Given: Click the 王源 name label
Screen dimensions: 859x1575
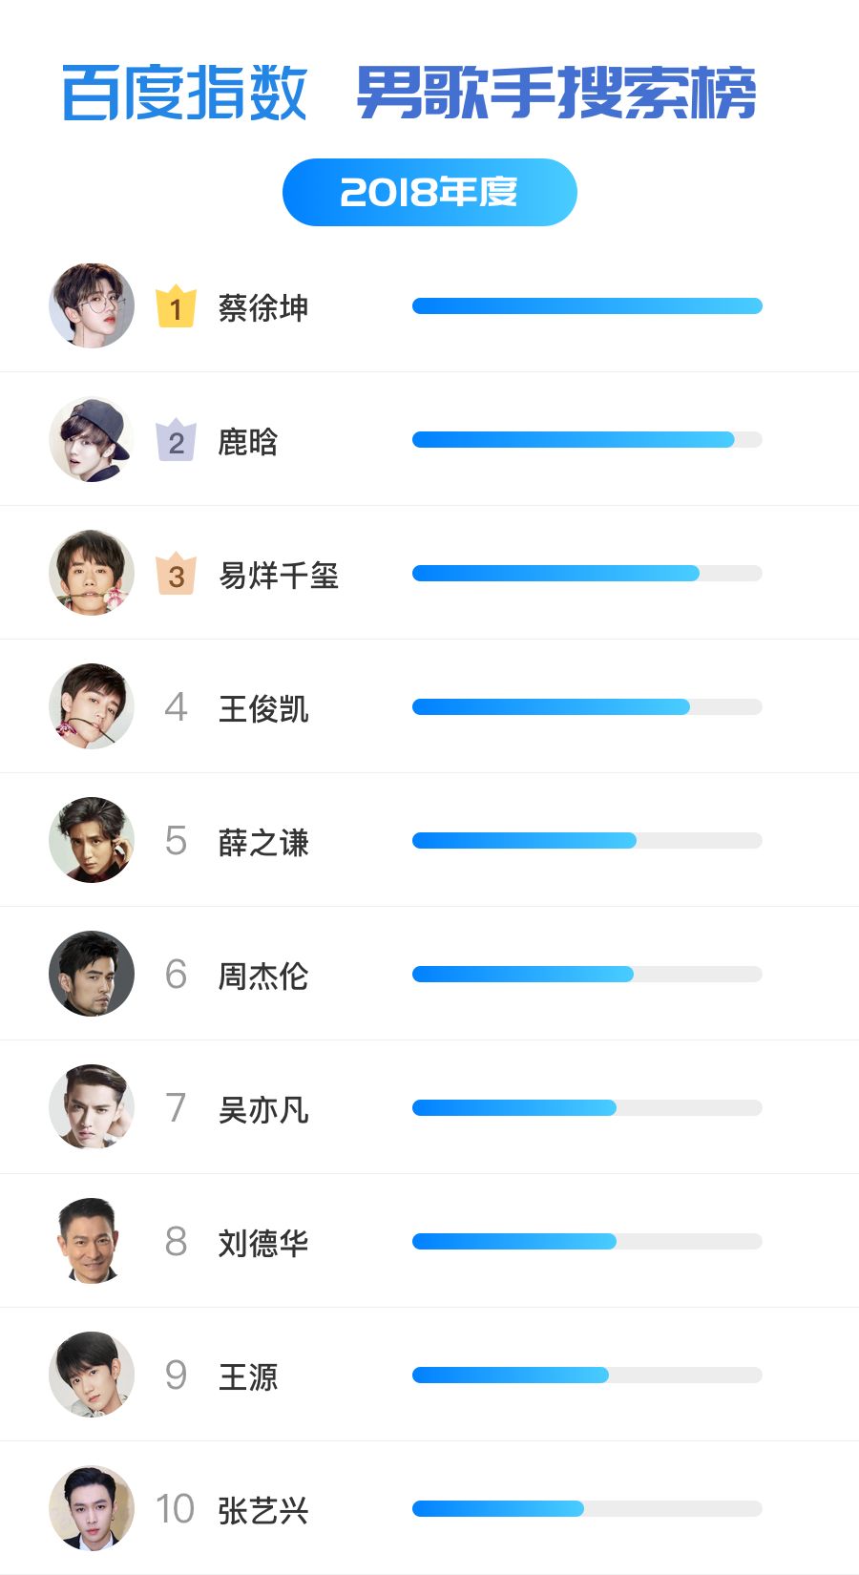Looking at the screenshot, I should (248, 1376).
